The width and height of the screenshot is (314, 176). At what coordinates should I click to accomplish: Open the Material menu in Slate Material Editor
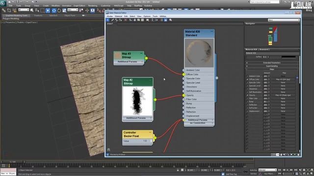[x=118, y=16]
